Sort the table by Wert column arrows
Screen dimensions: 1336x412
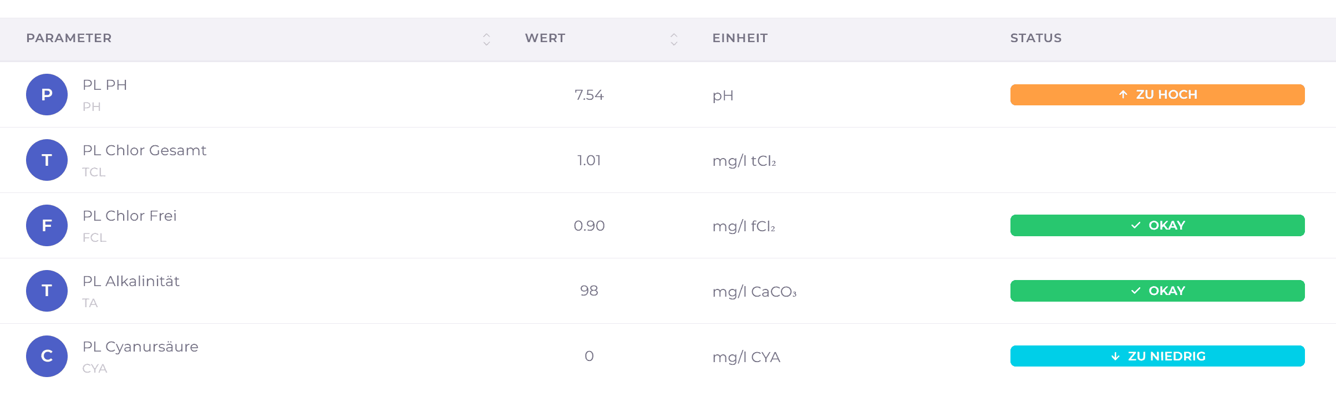pyautogui.click(x=674, y=39)
